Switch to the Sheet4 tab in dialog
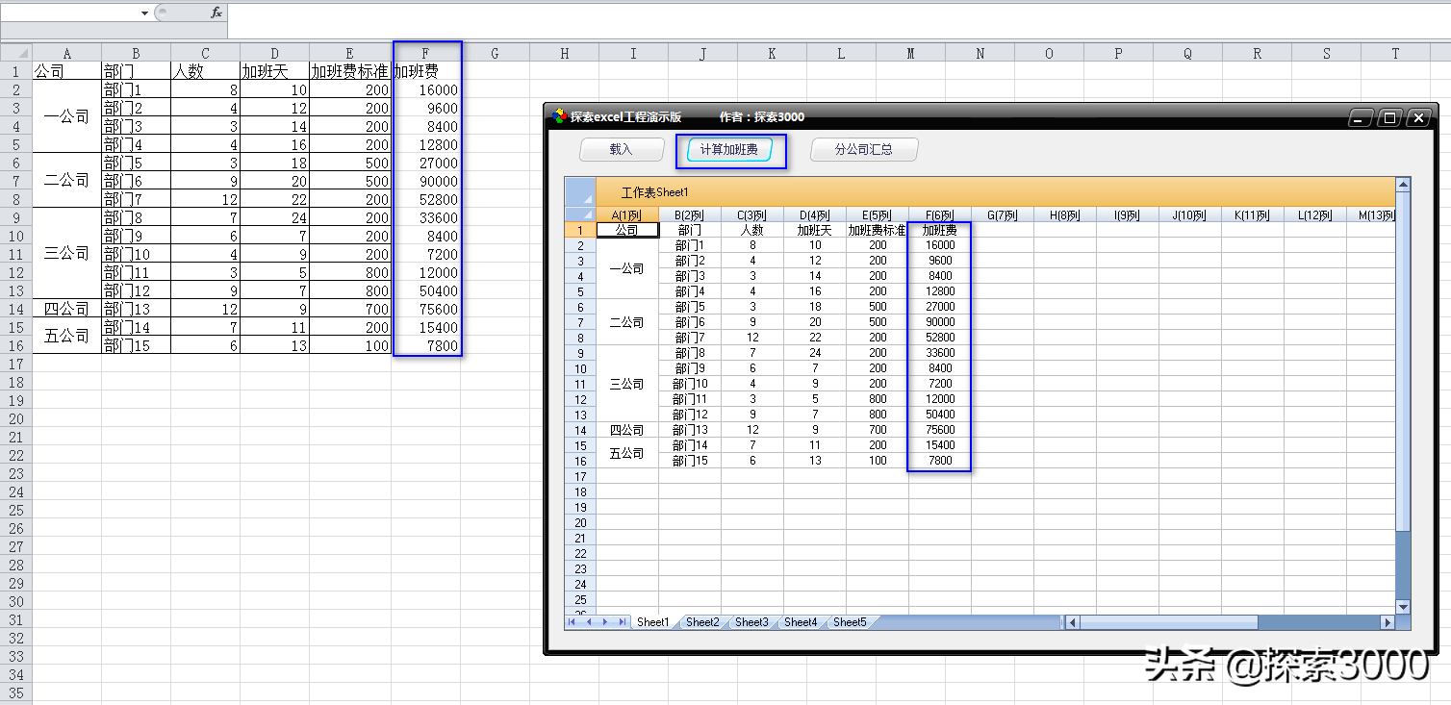Screen dimensions: 1451x705 click(x=801, y=622)
